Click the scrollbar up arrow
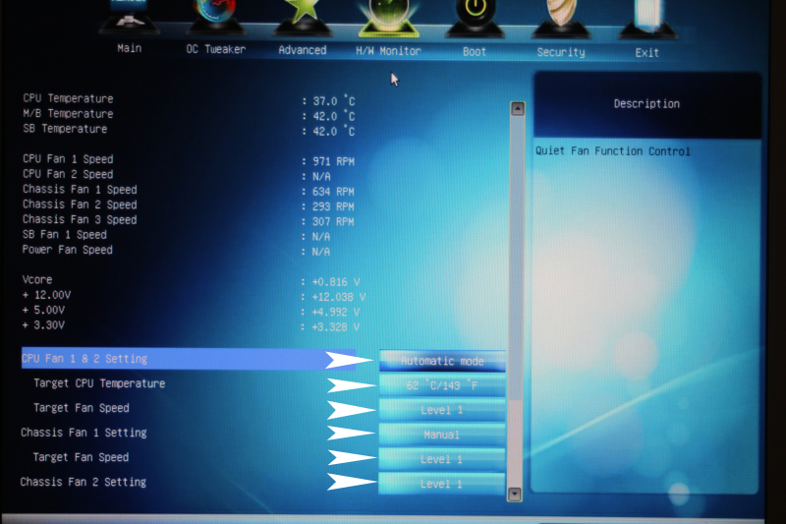The image size is (786, 524). [x=518, y=109]
